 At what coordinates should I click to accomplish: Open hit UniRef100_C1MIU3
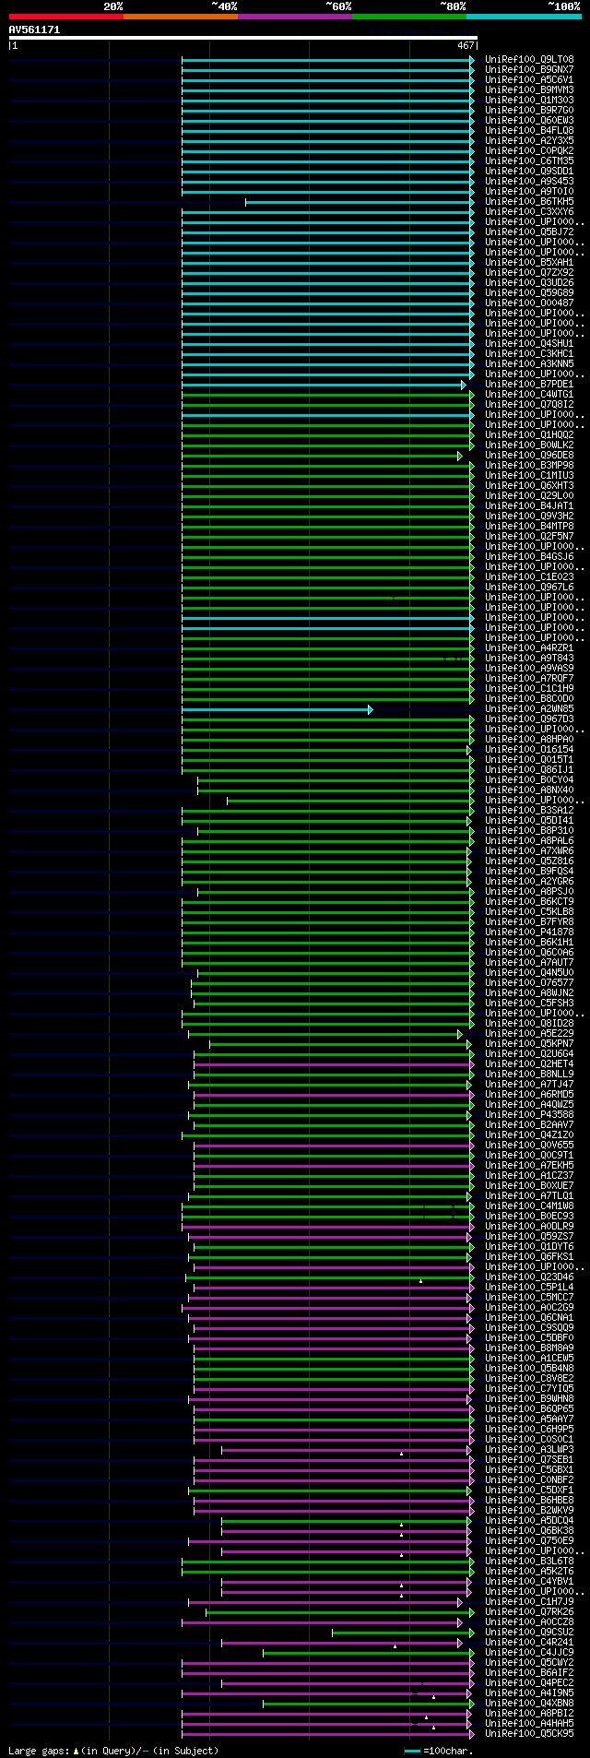point(529,475)
